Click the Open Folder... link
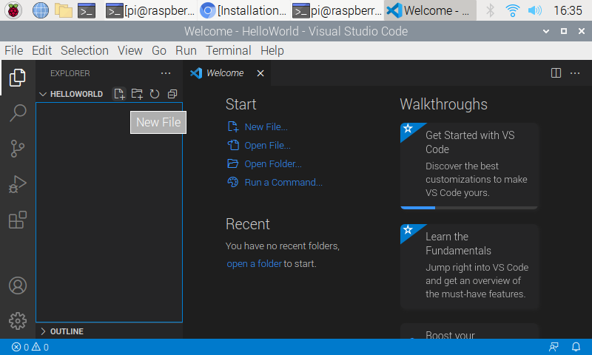This screenshot has width=592, height=355. (x=273, y=164)
